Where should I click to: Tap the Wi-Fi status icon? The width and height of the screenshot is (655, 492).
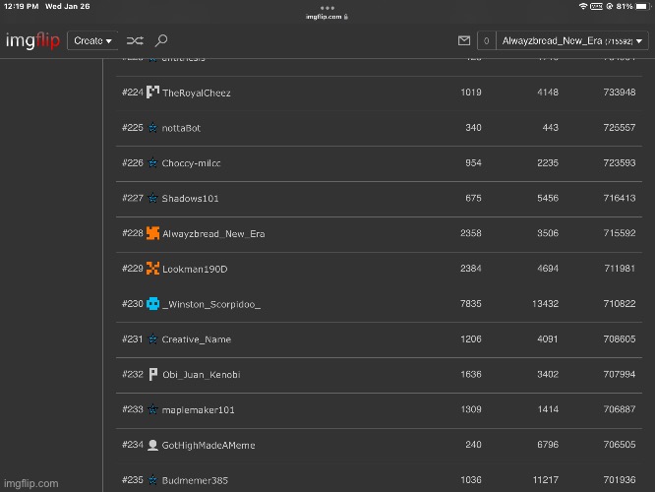click(583, 6)
